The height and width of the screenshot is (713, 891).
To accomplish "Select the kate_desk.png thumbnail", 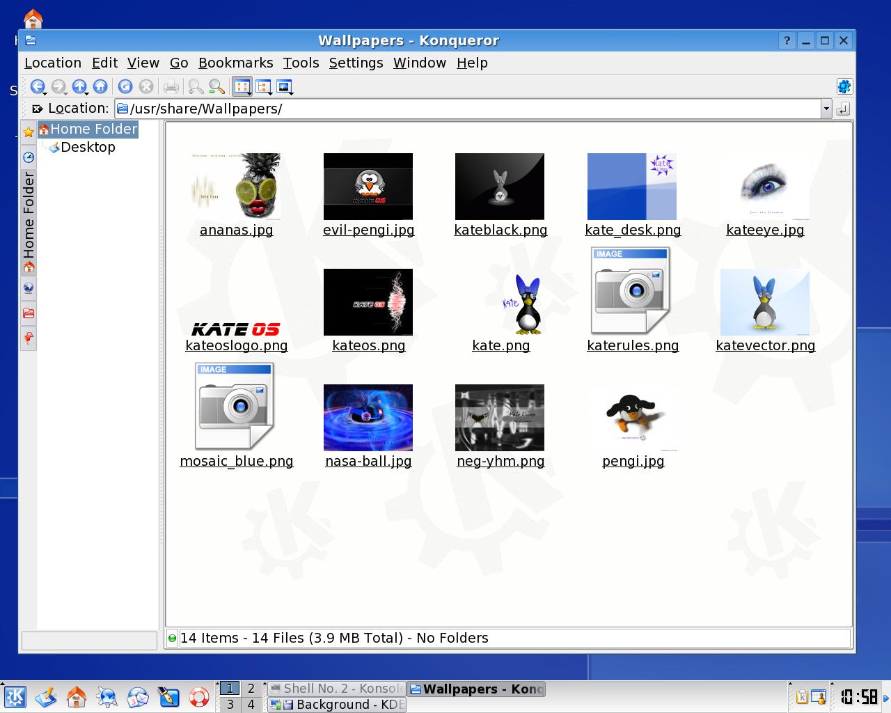I will tap(632, 187).
